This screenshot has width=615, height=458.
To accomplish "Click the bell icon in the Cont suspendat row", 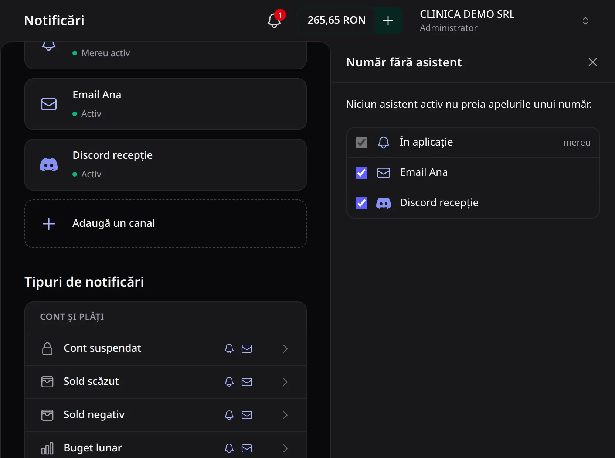I will pos(229,349).
